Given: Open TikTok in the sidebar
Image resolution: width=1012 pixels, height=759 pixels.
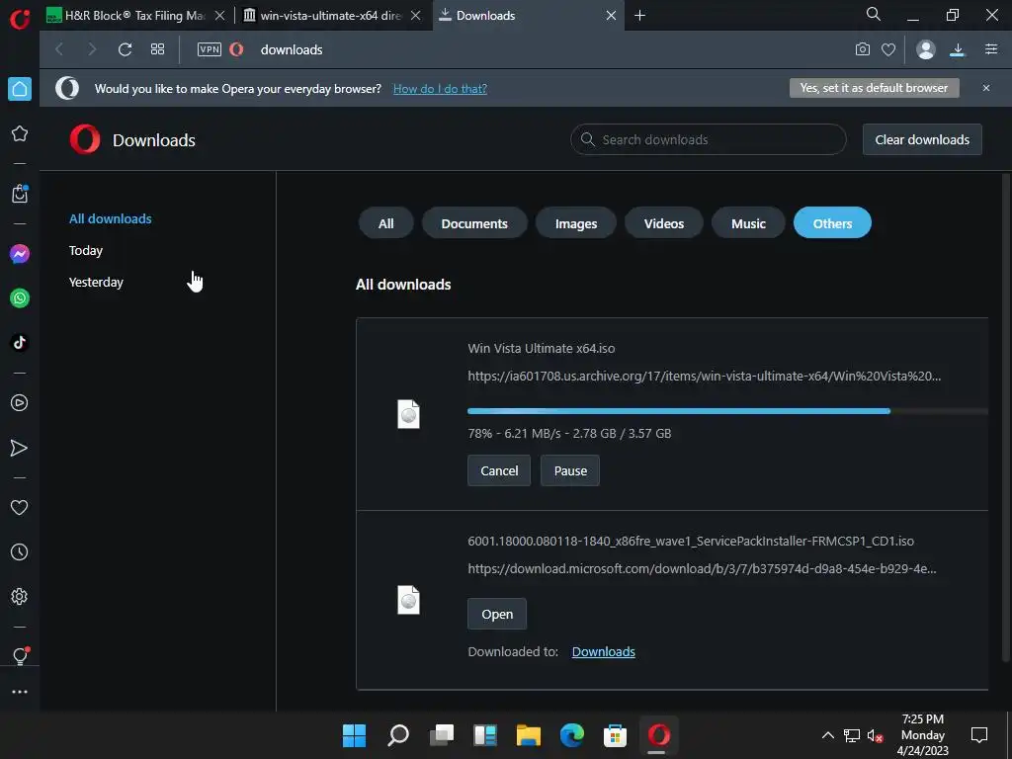Looking at the screenshot, I should click(20, 342).
